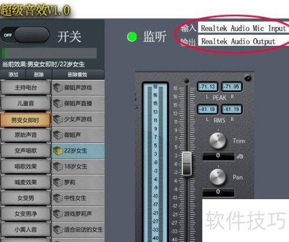Toggle the green 监听 monitor indicator
The height and width of the screenshot is (242, 289).
tap(132, 36)
